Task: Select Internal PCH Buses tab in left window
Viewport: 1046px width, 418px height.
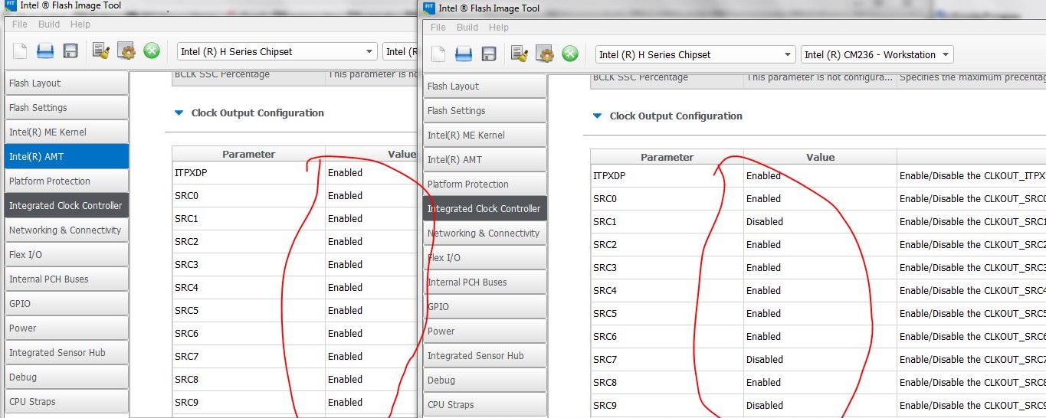Action: click(x=67, y=279)
